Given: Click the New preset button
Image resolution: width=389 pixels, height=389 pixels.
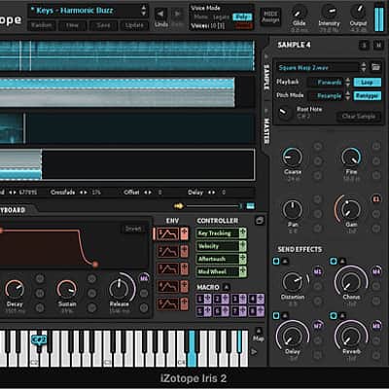Looking at the screenshot, I should click(x=72, y=25).
